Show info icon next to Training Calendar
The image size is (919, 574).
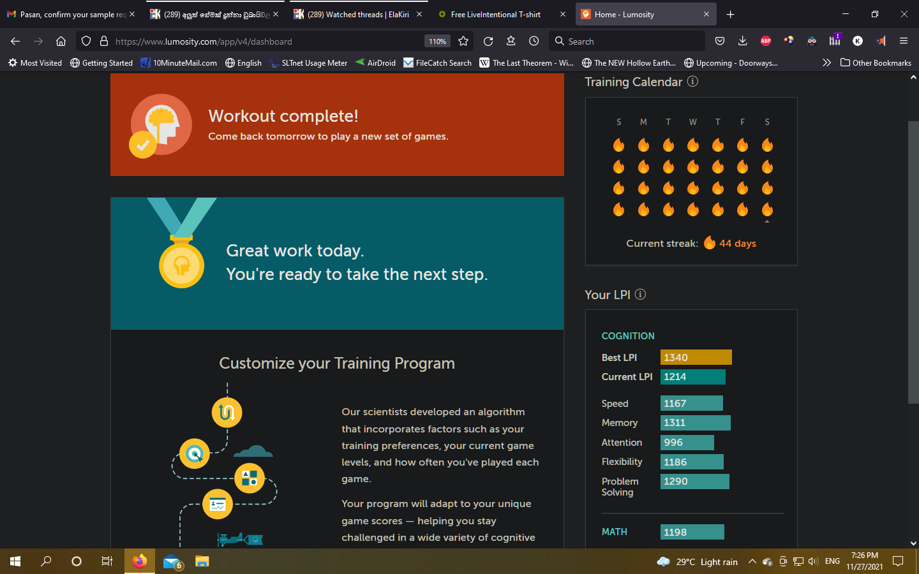(x=692, y=82)
